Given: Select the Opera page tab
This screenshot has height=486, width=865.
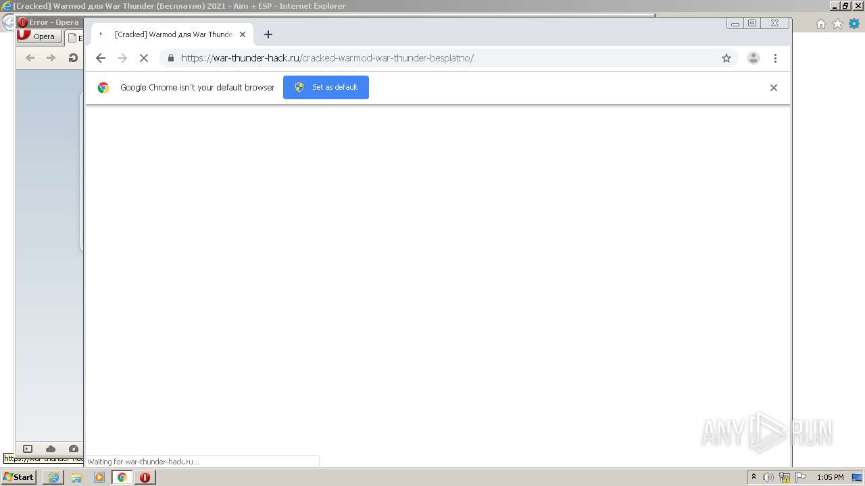Looking at the screenshot, I should (75, 38).
